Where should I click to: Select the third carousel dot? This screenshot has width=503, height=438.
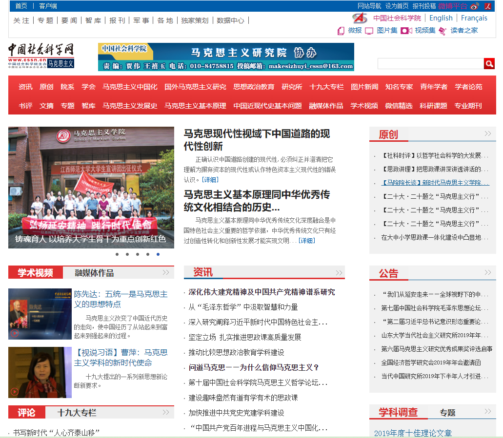(138, 254)
